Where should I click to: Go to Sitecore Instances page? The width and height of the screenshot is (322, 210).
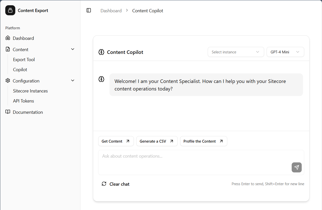30,91
